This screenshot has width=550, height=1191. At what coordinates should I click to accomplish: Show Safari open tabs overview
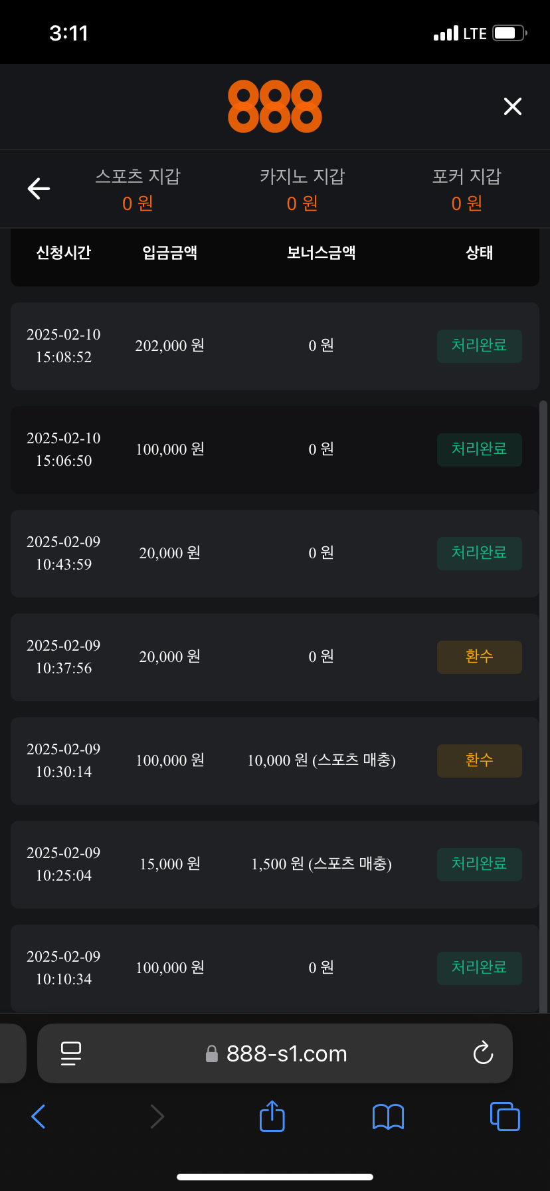[505, 1117]
